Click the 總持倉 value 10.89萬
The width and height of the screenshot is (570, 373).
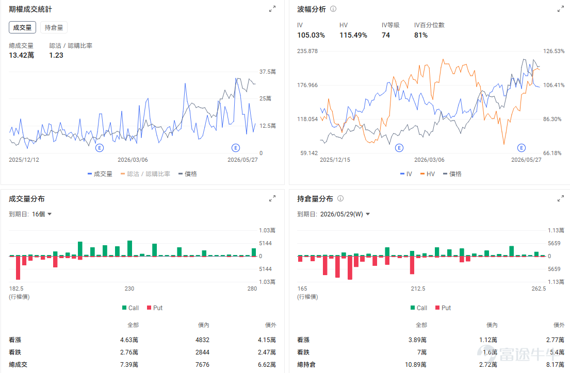(415, 365)
